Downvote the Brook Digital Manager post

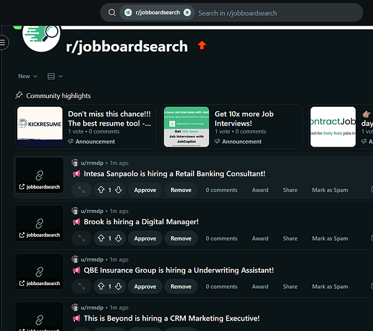[119, 238]
